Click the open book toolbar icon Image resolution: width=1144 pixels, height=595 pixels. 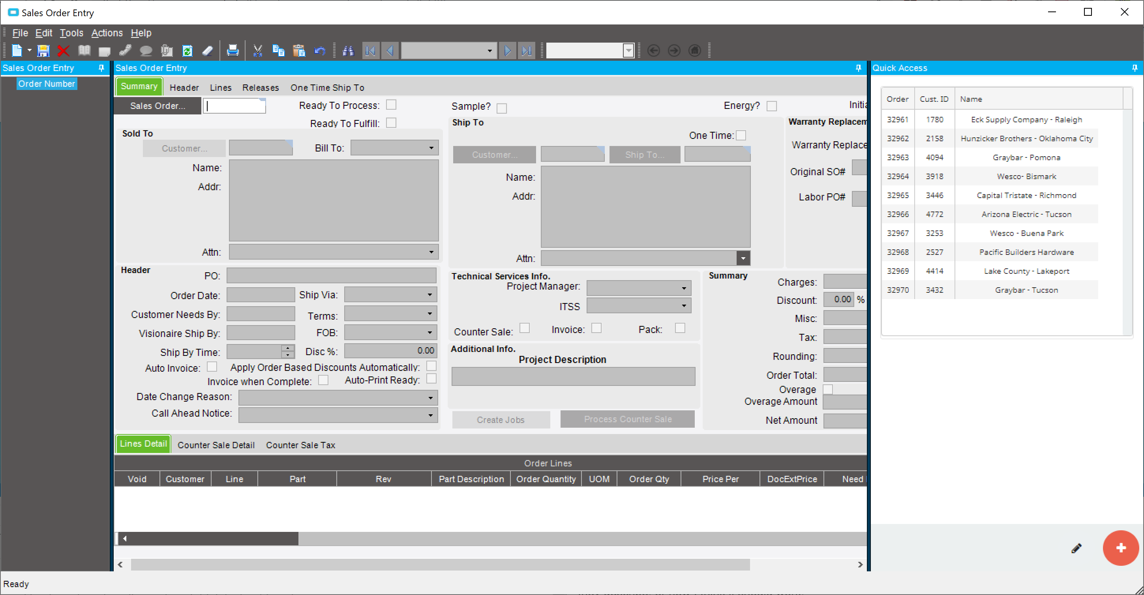coord(84,51)
